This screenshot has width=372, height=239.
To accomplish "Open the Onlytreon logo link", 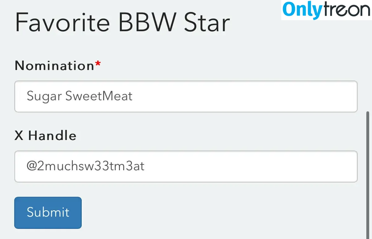I will 327,10.
